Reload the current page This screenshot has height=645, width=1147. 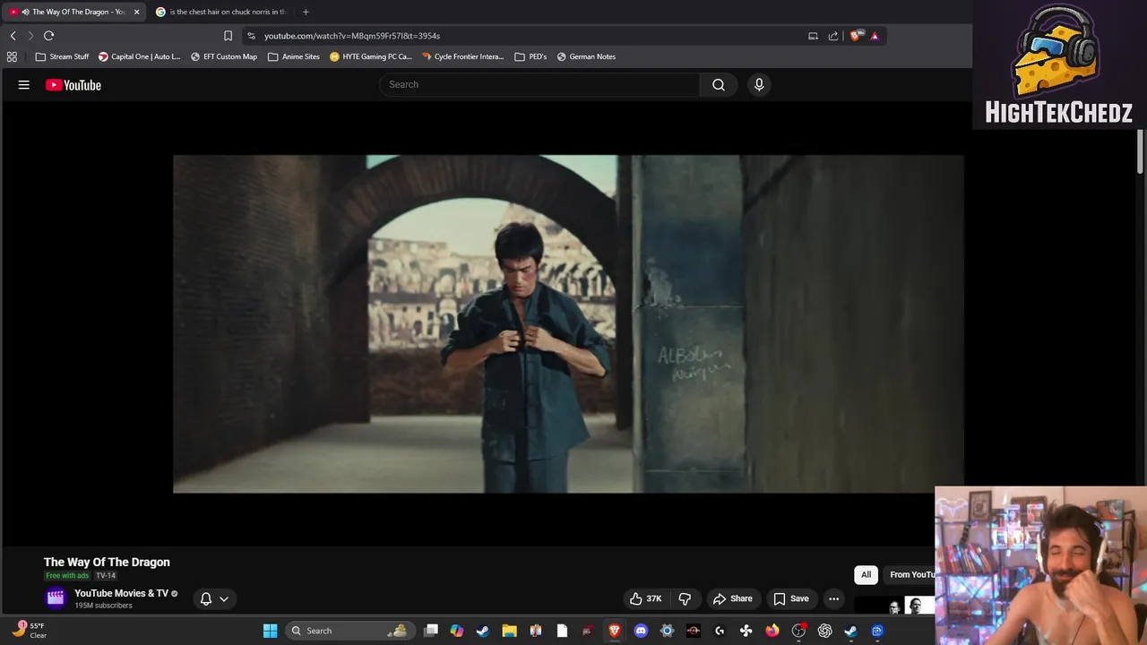[x=48, y=36]
